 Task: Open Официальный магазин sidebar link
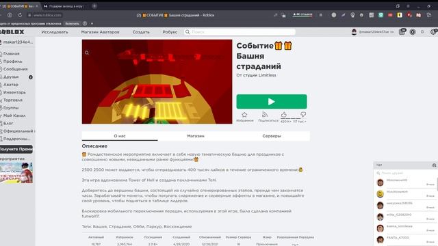(x=18, y=131)
